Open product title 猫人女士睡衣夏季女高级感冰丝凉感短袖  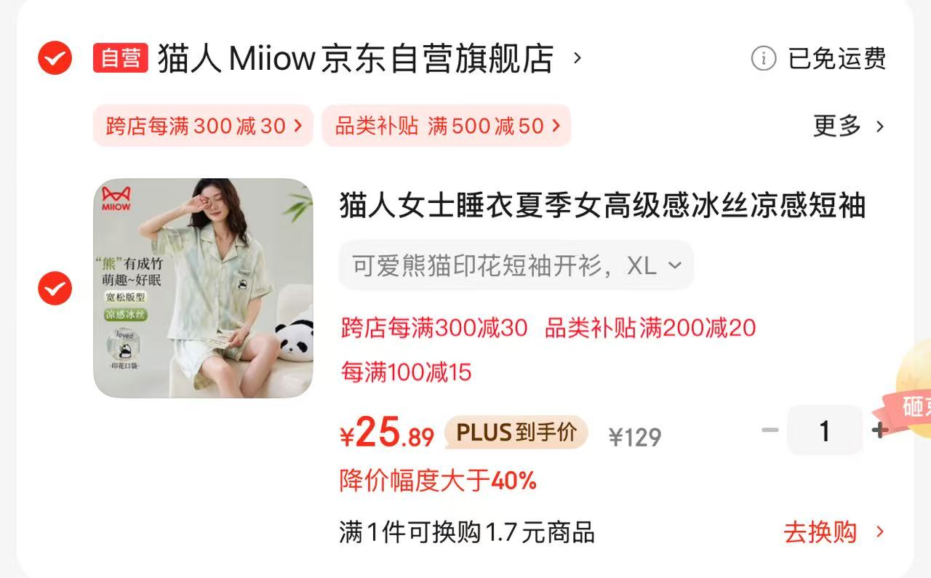(602, 206)
